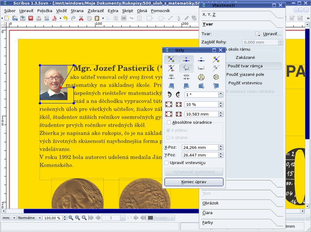
Task: Click the add node icon in Uzly
Action: (x=187, y=59)
